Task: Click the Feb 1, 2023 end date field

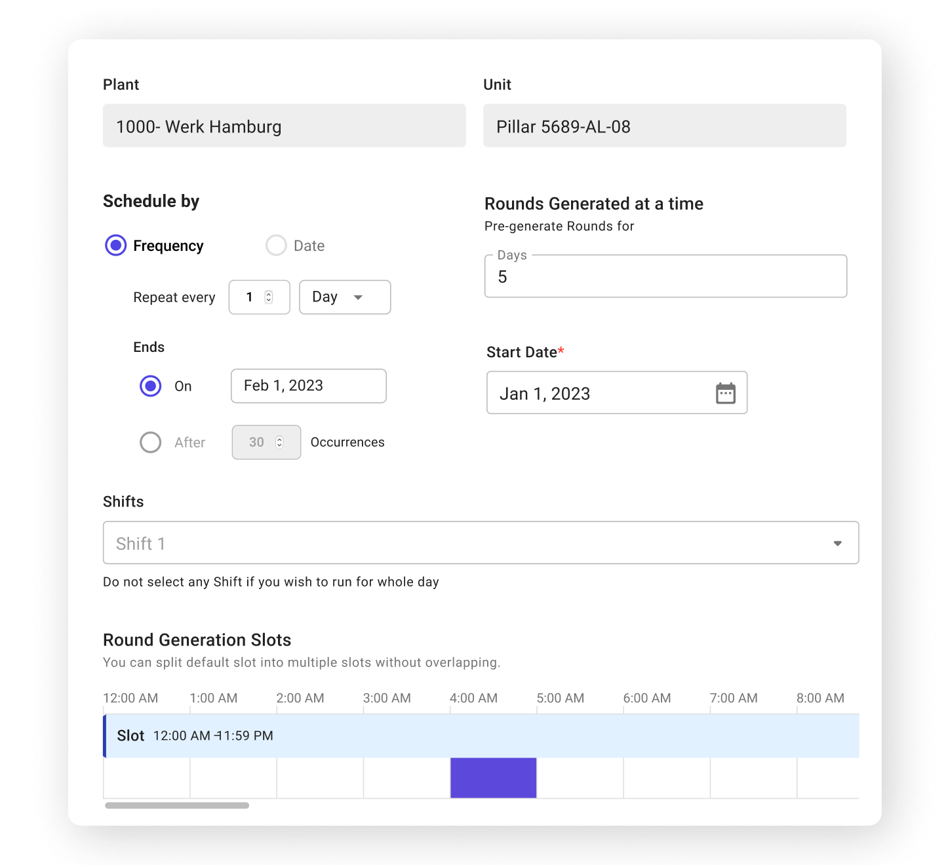Action: (308, 386)
